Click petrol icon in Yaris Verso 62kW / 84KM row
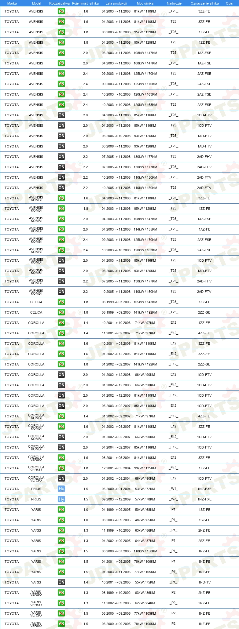The image size is (239, 629). click(61, 603)
